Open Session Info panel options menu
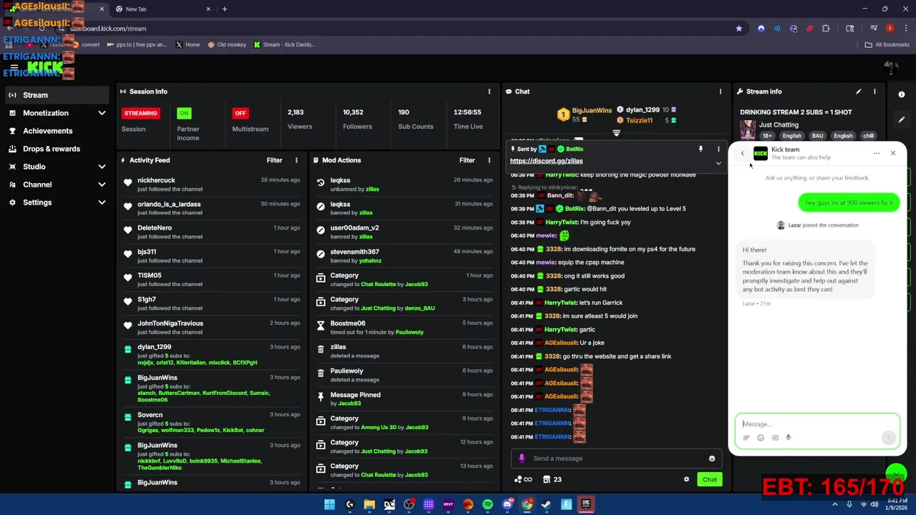Image resolution: width=916 pixels, height=515 pixels. click(x=489, y=92)
